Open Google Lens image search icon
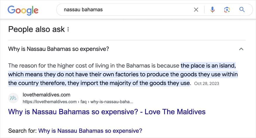Screen dimensions: 256x138 tap(227, 10)
